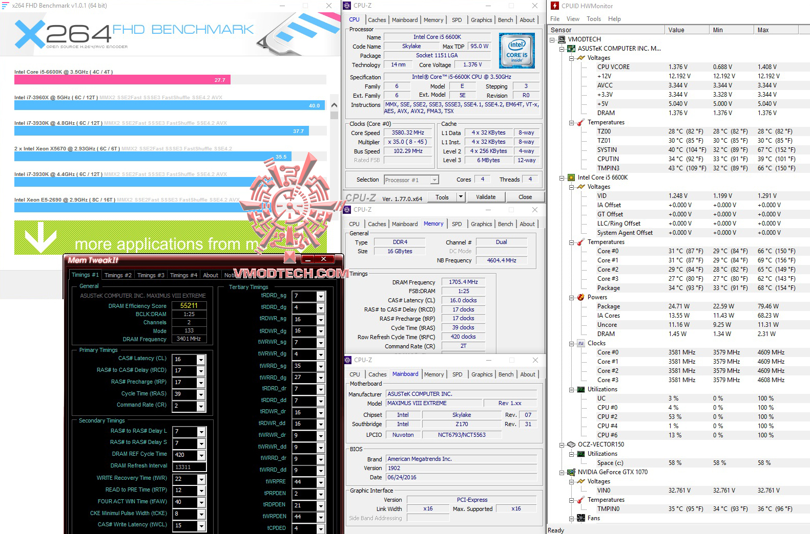
Task: Click the ASUSTeK motherboard icon in HWMonitor
Action: pyautogui.click(x=571, y=49)
